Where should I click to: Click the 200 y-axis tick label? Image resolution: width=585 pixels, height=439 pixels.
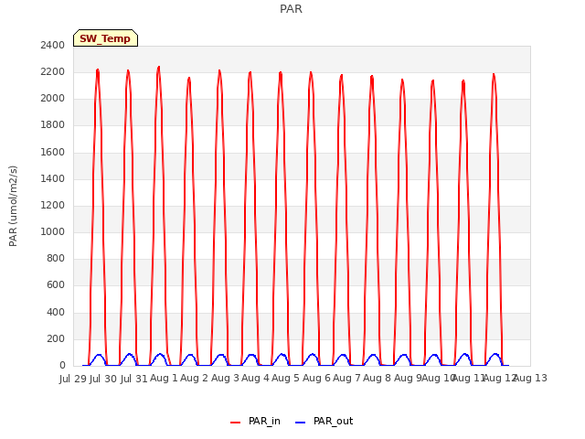56,338
